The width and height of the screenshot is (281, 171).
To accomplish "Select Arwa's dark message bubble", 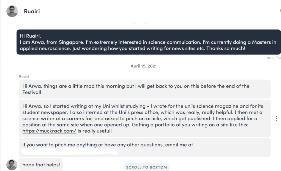I will coord(148,42).
